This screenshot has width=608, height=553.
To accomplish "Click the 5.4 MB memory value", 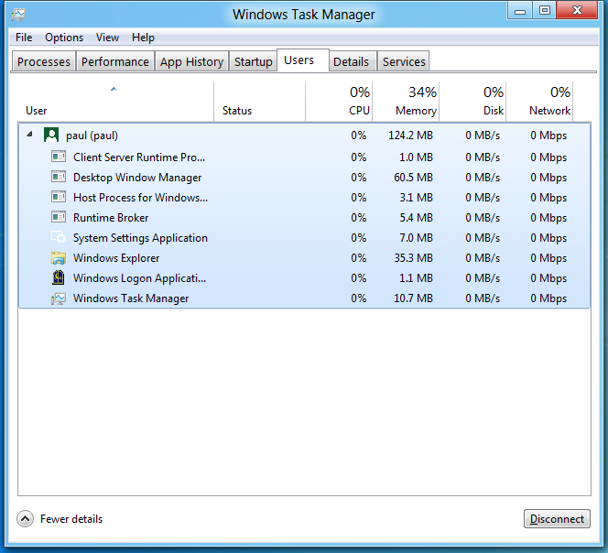I will (416, 217).
